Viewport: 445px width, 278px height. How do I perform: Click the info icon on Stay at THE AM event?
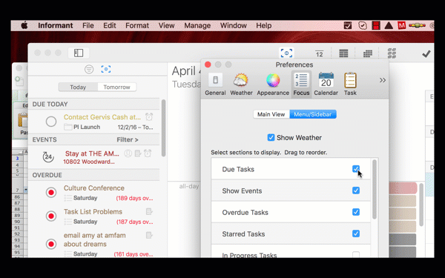(128, 153)
